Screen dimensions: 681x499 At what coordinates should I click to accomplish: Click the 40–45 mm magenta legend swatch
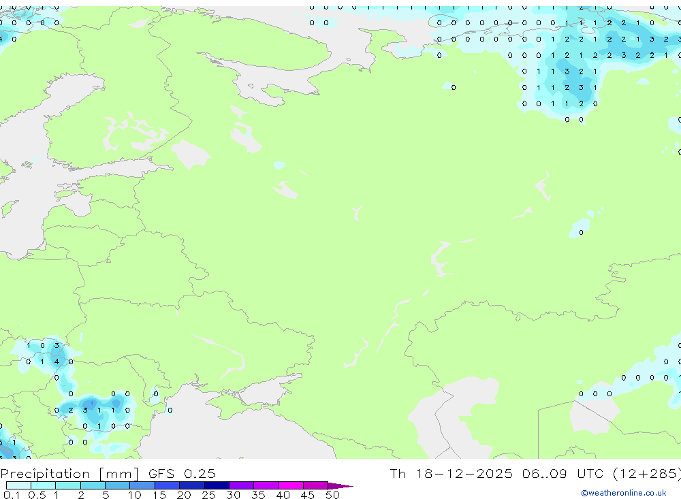[291, 485]
